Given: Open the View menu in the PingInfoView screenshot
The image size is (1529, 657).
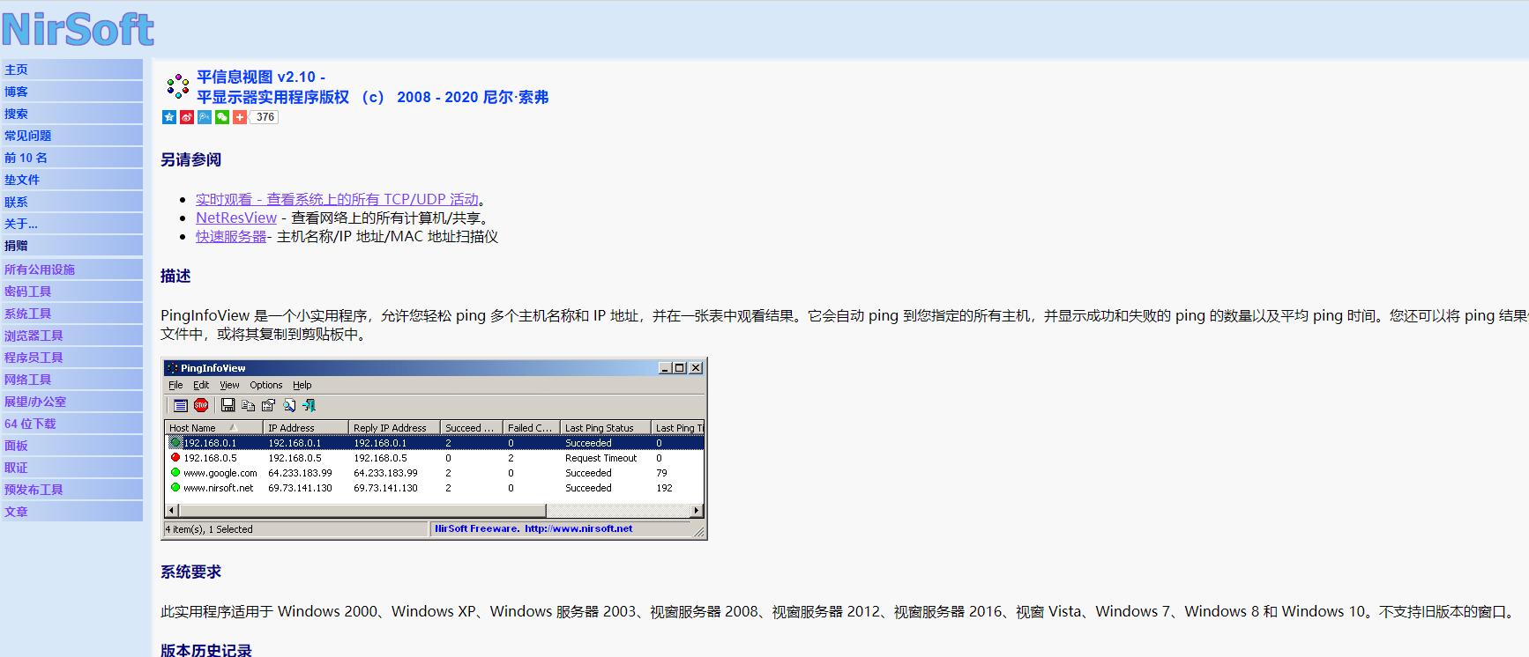Looking at the screenshot, I should [x=229, y=385].
